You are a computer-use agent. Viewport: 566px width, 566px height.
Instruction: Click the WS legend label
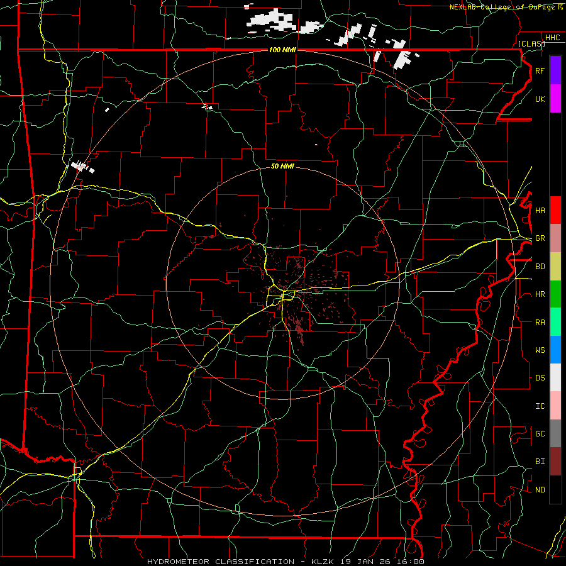click(x=540, y=350)
